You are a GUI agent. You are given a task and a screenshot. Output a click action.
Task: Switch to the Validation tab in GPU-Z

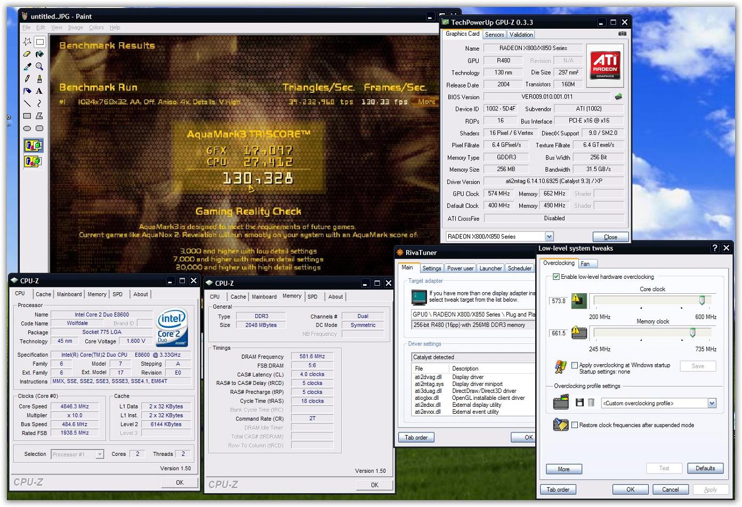click(x=521, y=34)
